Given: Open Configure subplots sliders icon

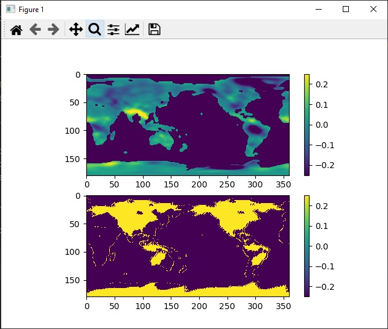Looking at the screenshot, I should (x=113, y=30).
